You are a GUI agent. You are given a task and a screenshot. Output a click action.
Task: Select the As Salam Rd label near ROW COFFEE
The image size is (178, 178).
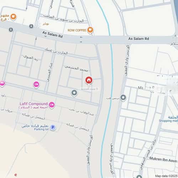[x=52, y=35]
